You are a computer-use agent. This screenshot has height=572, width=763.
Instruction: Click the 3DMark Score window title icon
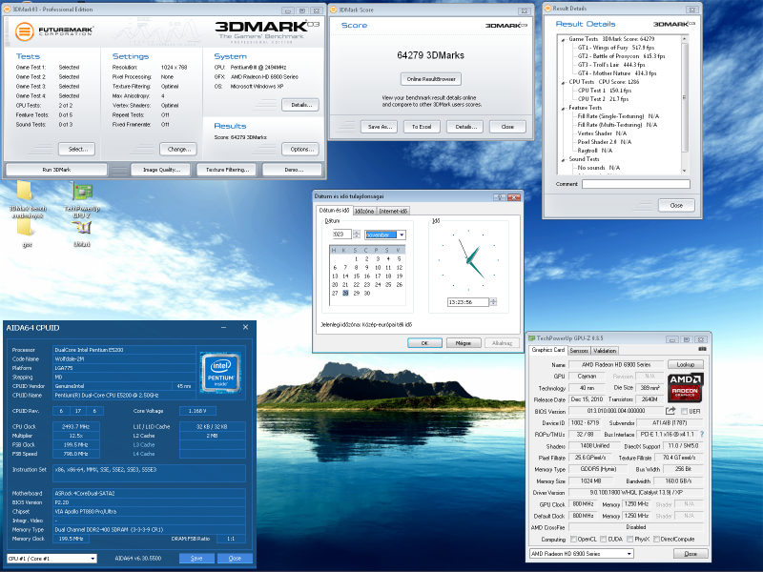pyautogui.click(x=333, y=10)
